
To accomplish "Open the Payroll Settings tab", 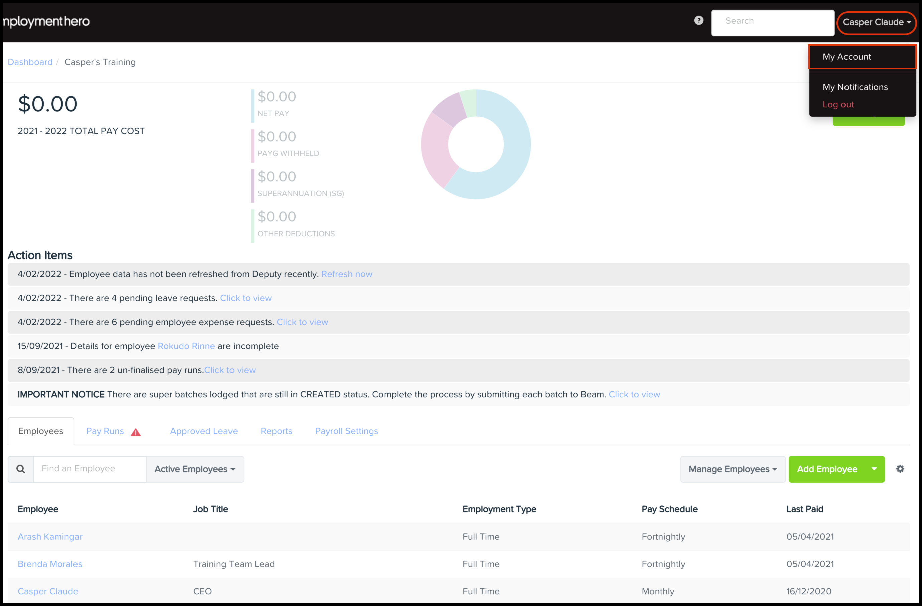I will click(x=346, y=431).
